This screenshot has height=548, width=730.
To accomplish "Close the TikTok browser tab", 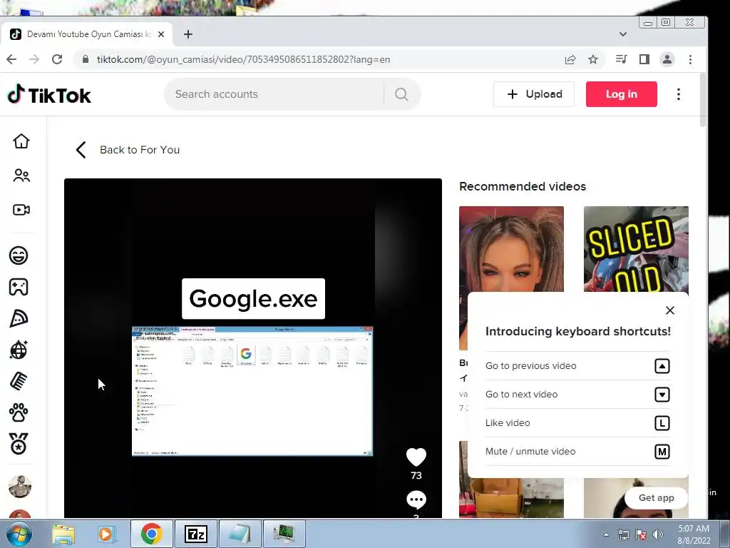I will pyautogui.click(x=161, y=34).
